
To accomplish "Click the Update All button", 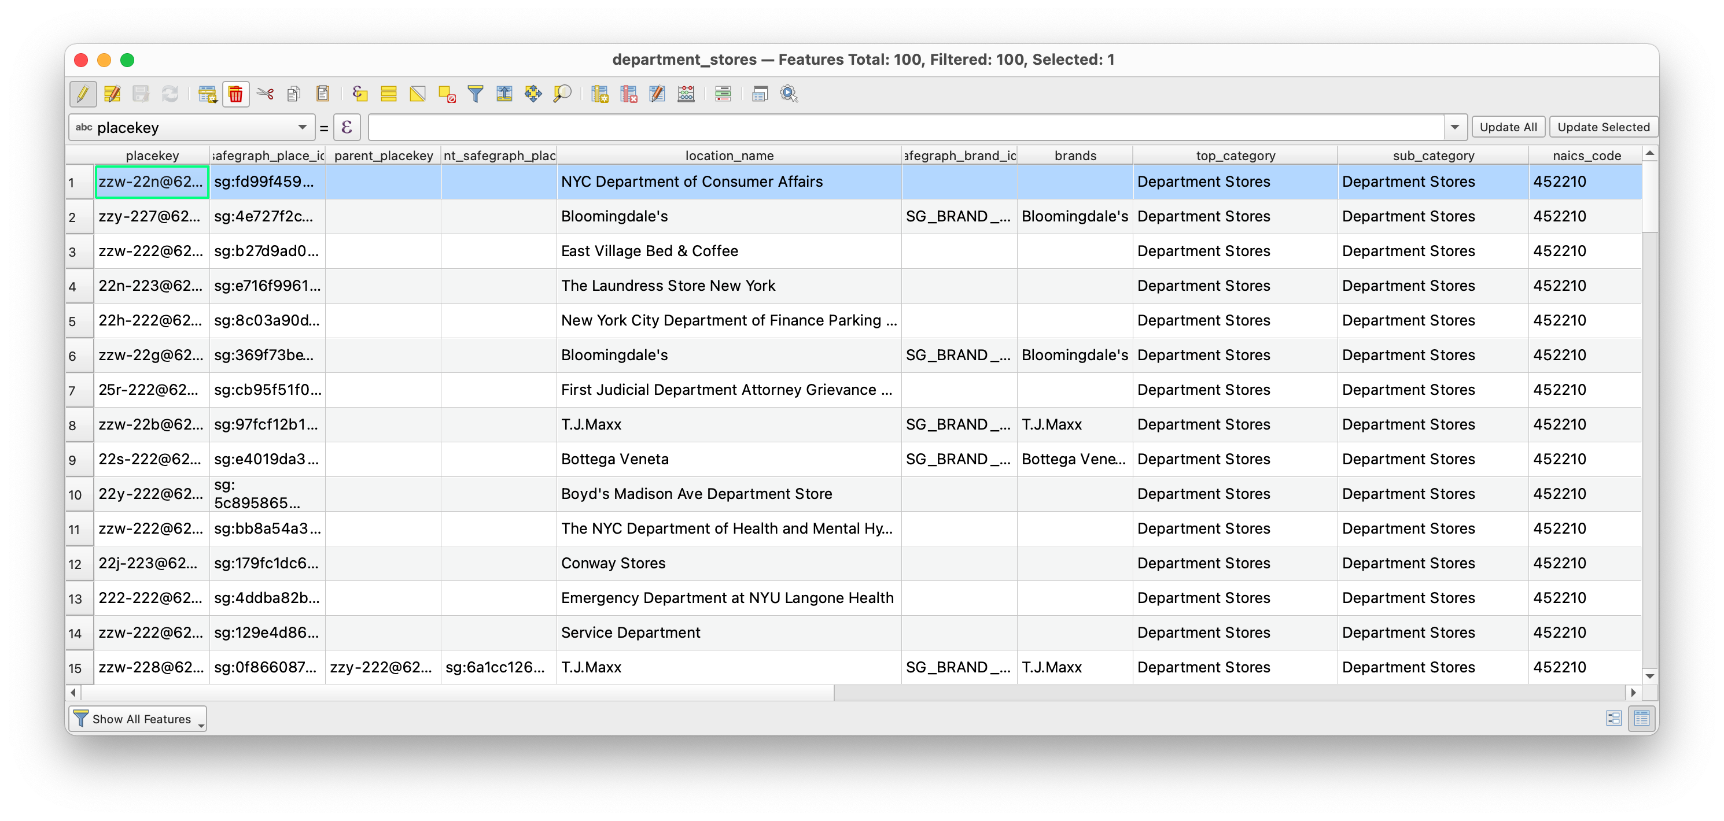I will [x=1508, y=127].
